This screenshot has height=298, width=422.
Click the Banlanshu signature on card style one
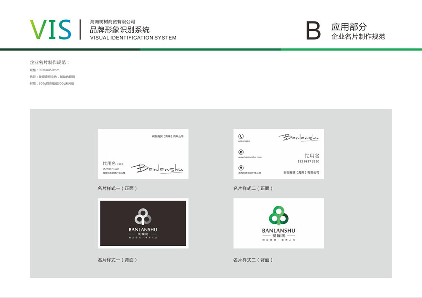point(157,168)
